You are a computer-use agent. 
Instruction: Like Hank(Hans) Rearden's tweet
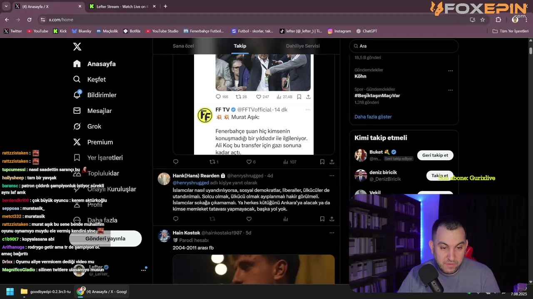[249, 219]
